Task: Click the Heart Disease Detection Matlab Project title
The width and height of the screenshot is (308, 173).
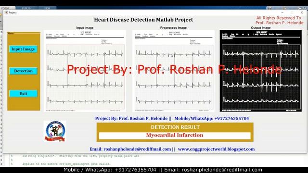Action: coord(143,20)
